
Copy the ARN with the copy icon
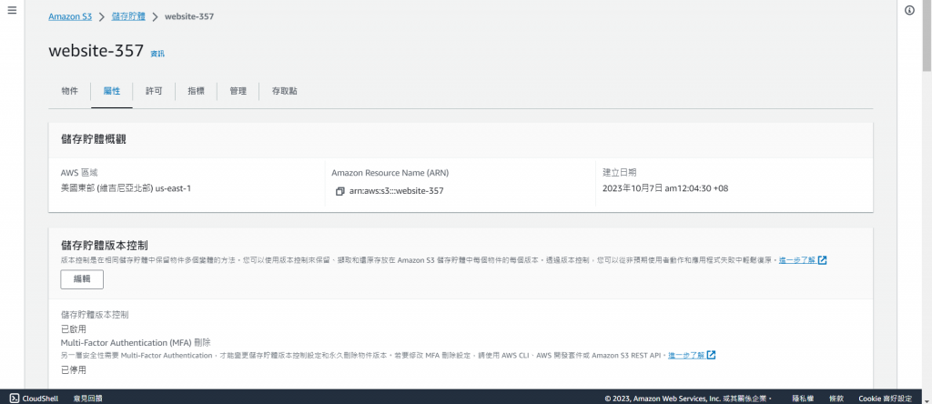340,191
